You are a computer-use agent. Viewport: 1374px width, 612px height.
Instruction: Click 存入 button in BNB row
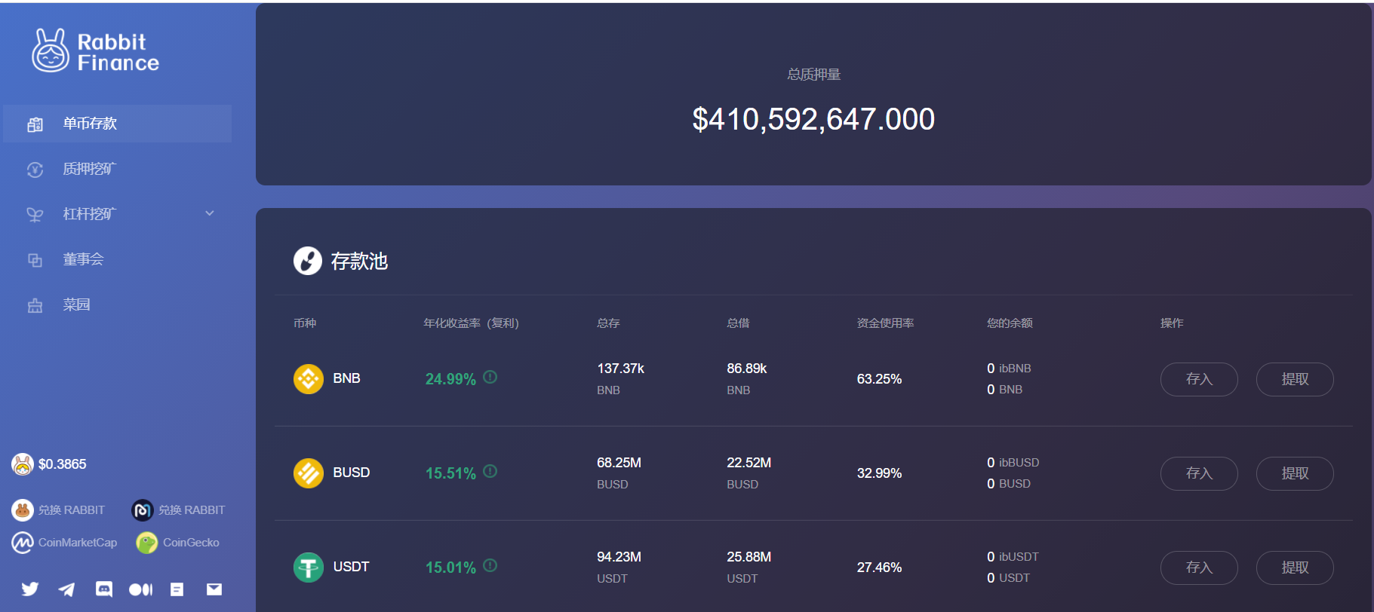coord(1199,379)
